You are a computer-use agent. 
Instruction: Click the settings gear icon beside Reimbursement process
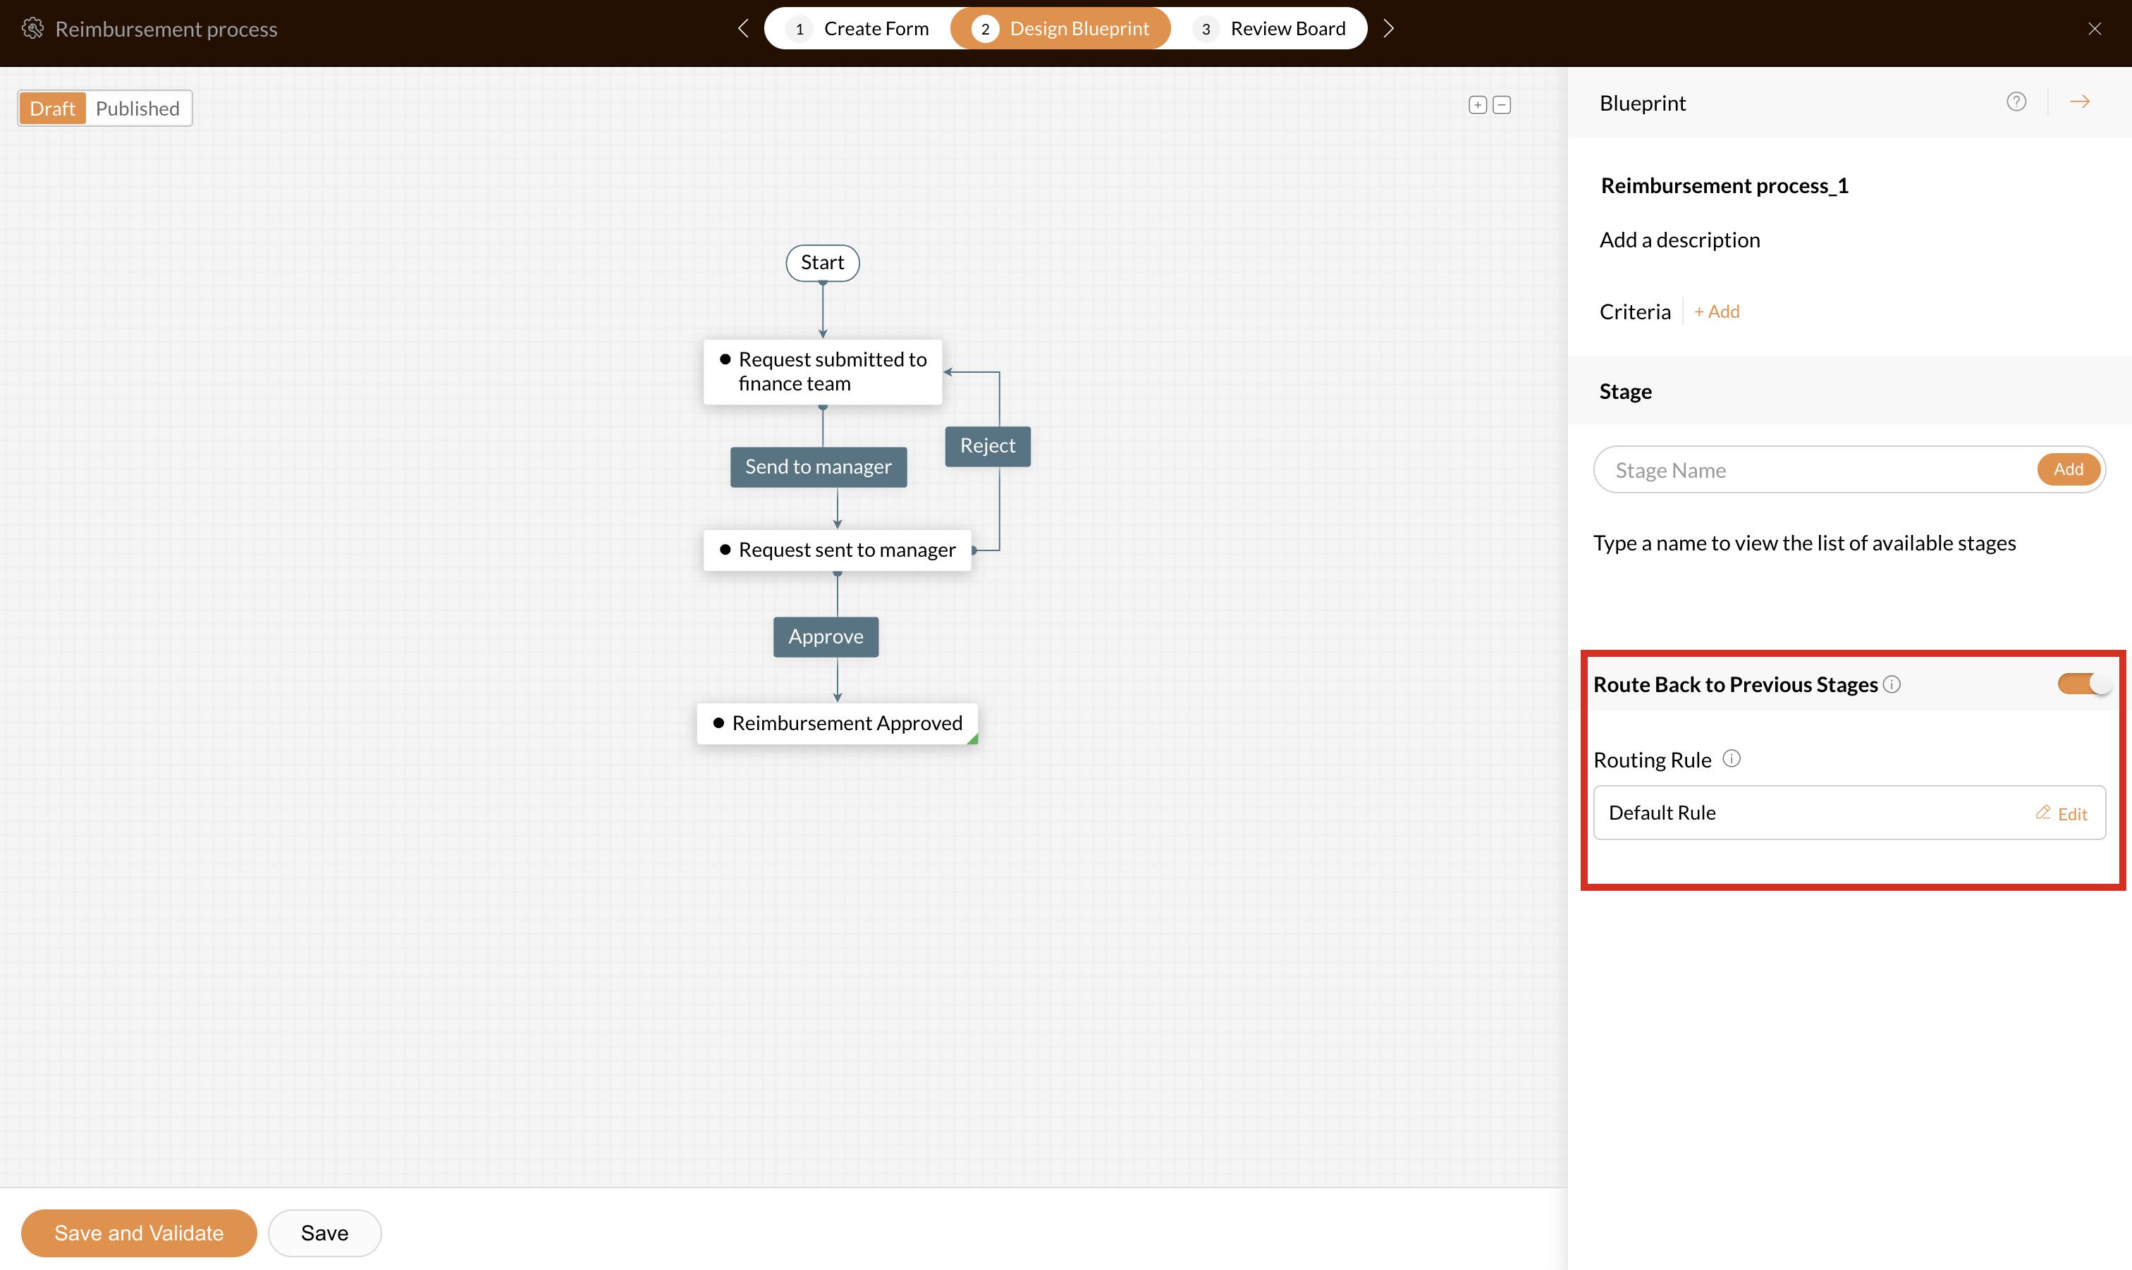(32, 28)
